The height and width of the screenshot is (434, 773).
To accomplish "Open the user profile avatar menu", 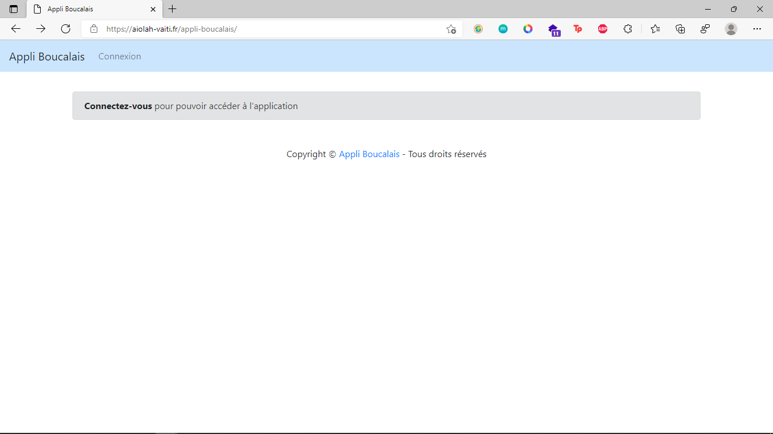I will coord(731,29).
